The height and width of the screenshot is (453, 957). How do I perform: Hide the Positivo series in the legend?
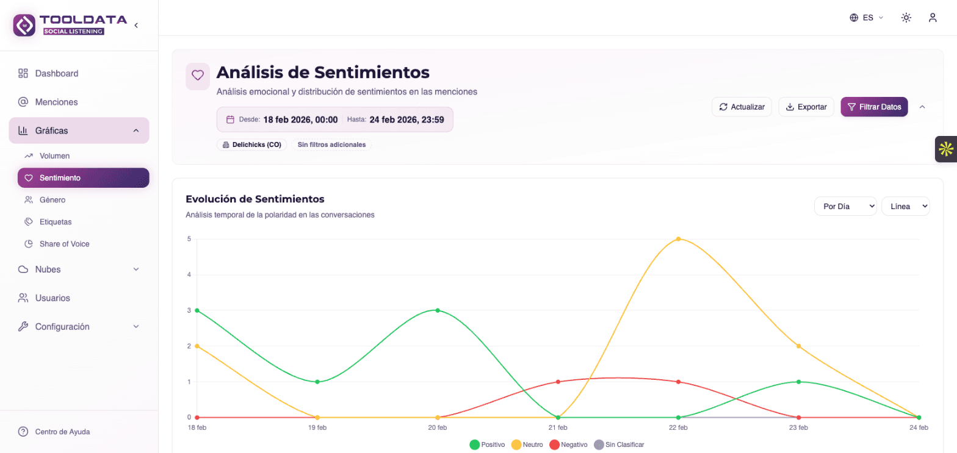pyautogui.click(x=488, y=444)
